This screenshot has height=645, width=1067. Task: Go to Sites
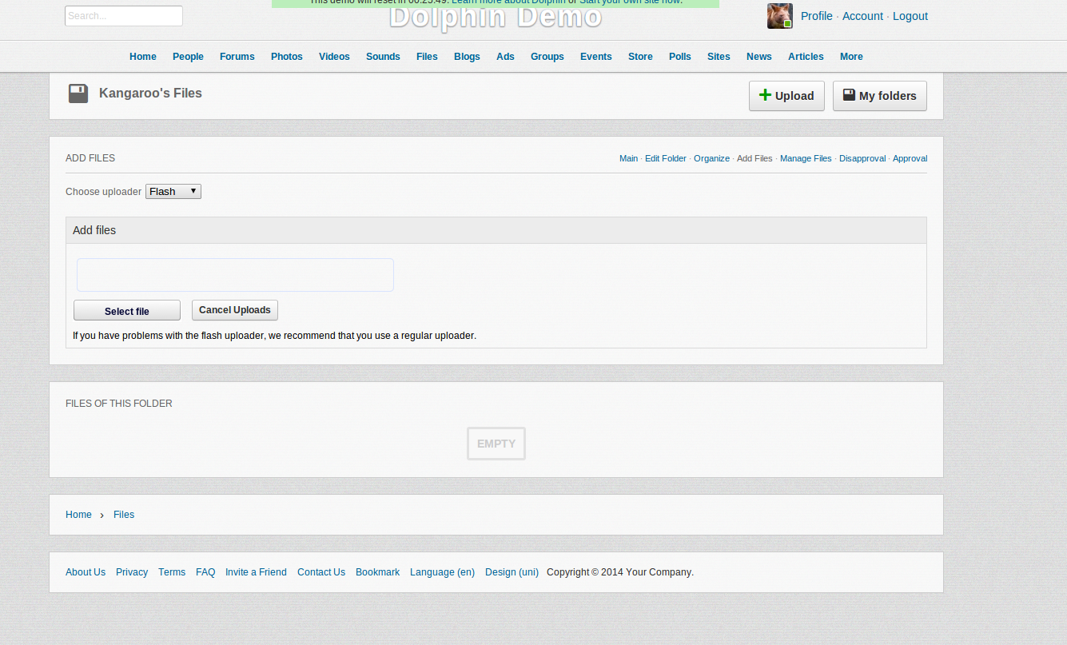[x=719, y=57]
